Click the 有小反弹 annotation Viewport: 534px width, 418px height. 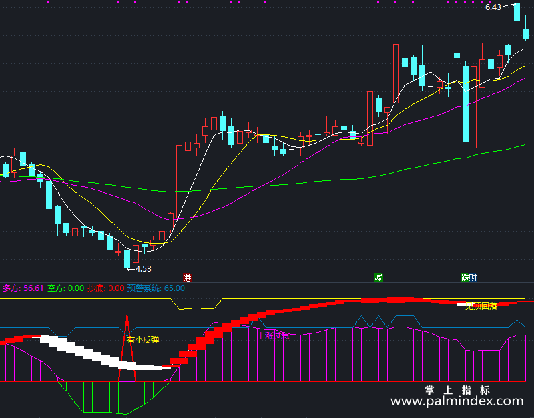(143, 340)
